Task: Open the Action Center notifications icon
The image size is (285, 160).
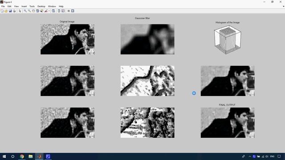Action: tap(279, 156)
